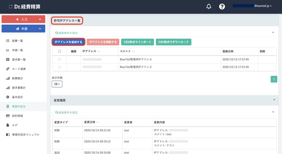
Task: Expand the 入力 button dropdown arrow
Action: coord(40,19)
